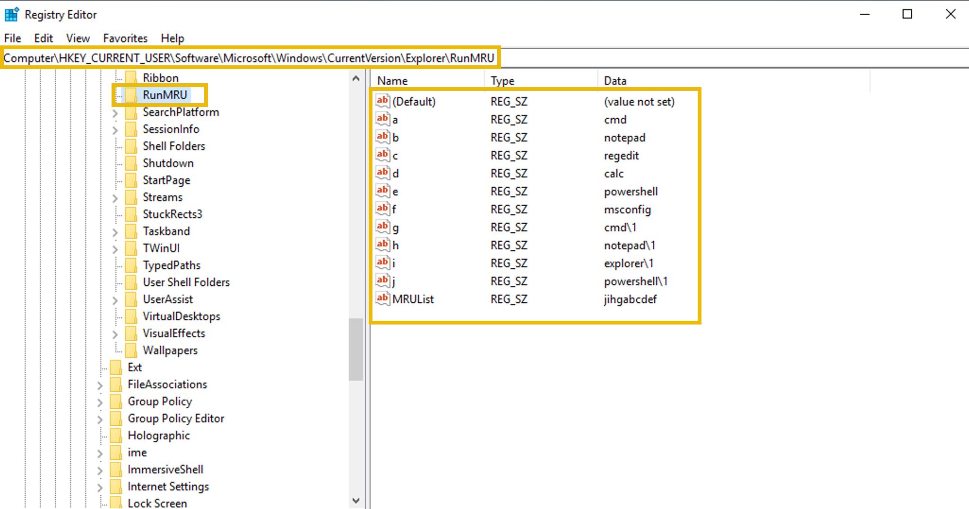Screen dimensions: 969x509
Task: Click the Type column header
Action: click(502, 80)
